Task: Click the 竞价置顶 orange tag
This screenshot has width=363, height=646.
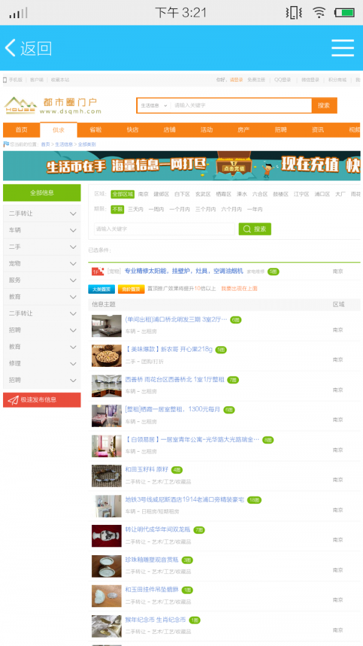Action: (131, 289)
